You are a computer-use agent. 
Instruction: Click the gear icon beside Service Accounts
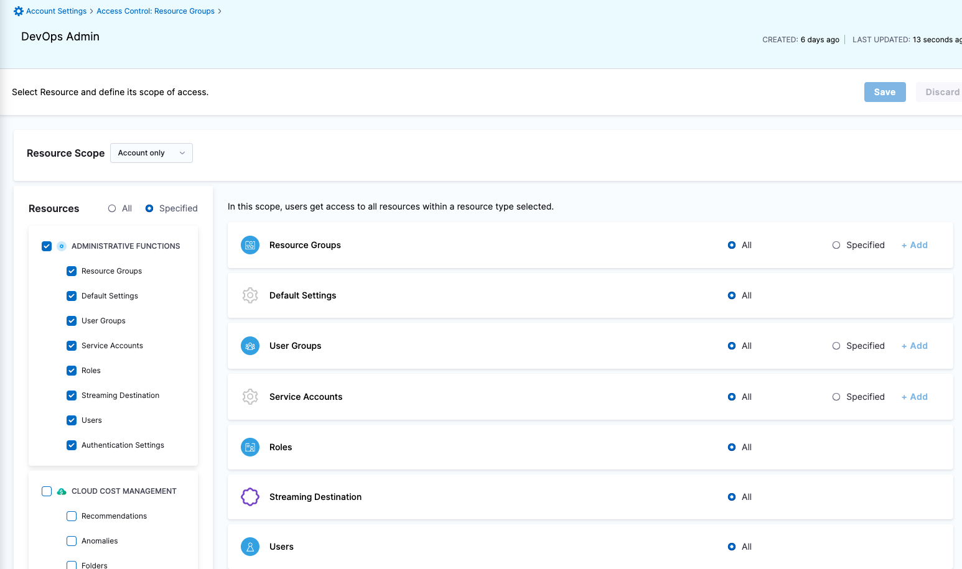(250, 396)
